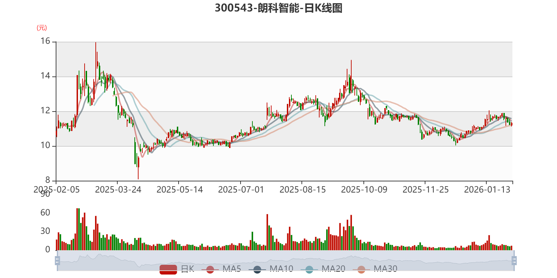Screen dimensions: 557x278
Task: Click the 2025-07-01 date axis label
Action: click(x=241, y=190)
